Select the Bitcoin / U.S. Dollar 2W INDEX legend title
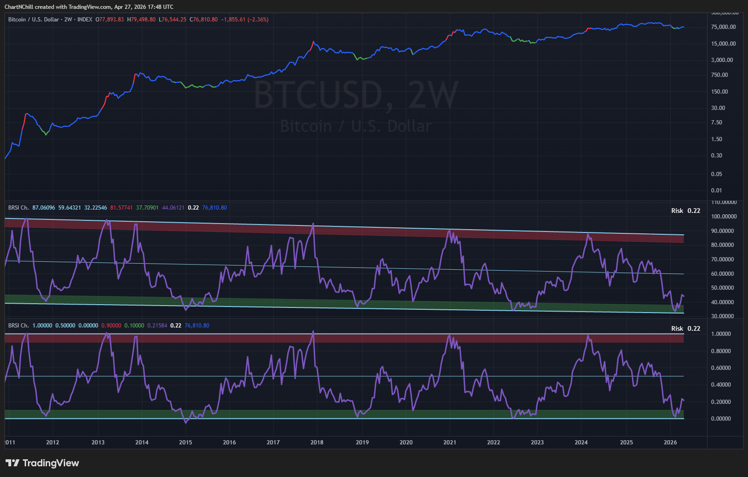Viewport: 748px width, 477px height. 50,20
